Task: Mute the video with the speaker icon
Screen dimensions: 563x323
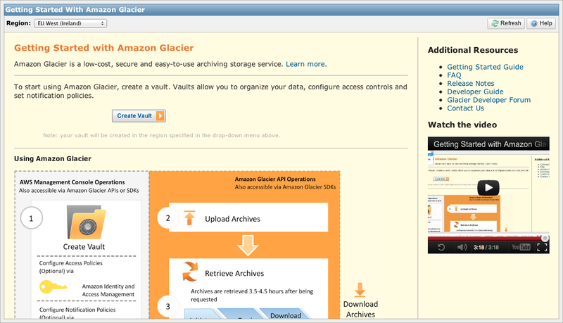Action: [x=462, y=247]
